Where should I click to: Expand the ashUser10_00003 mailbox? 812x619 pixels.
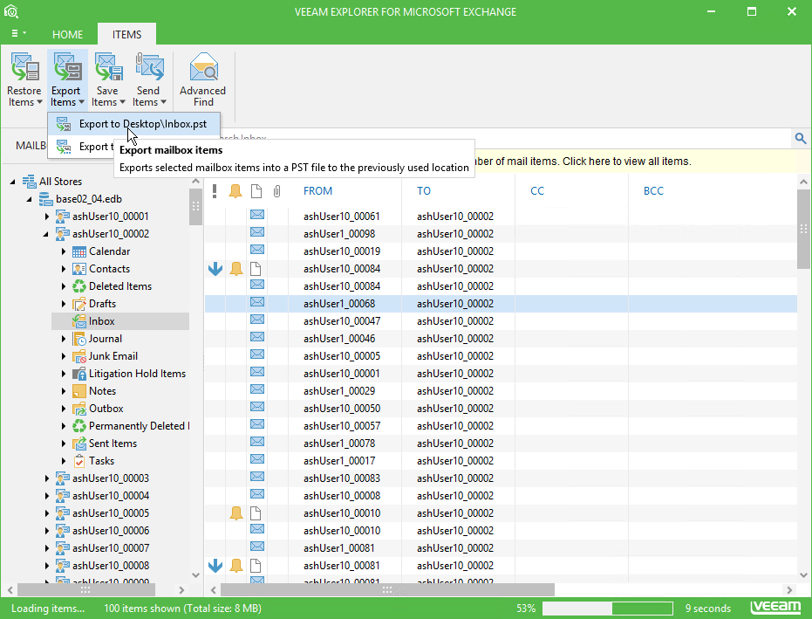pos(46,478)
